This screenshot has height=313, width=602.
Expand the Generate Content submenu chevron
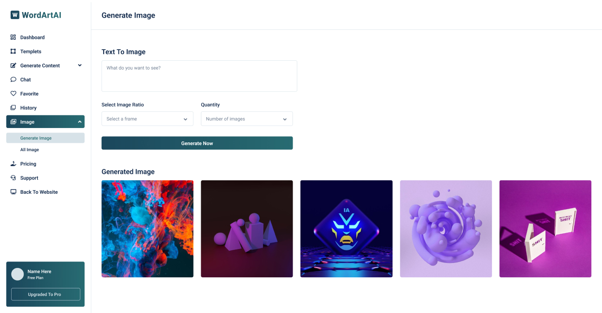[79, 65]
